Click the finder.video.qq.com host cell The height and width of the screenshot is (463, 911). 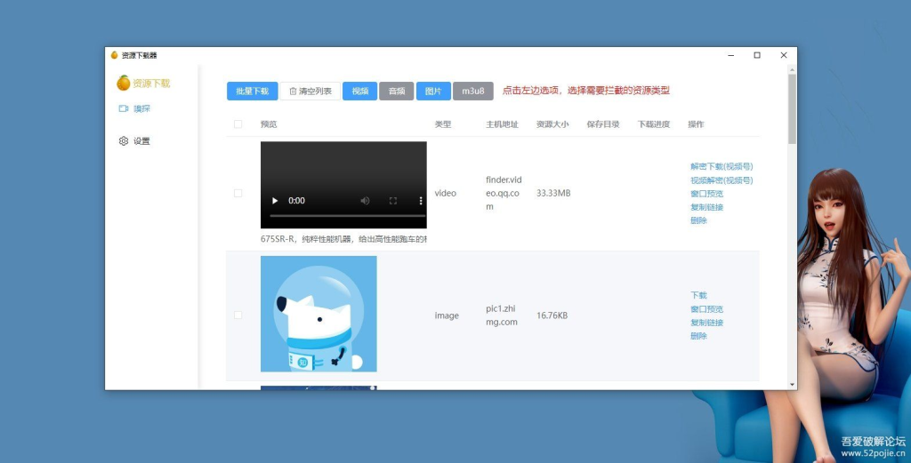pyautogui.click(x=504, y=193)
